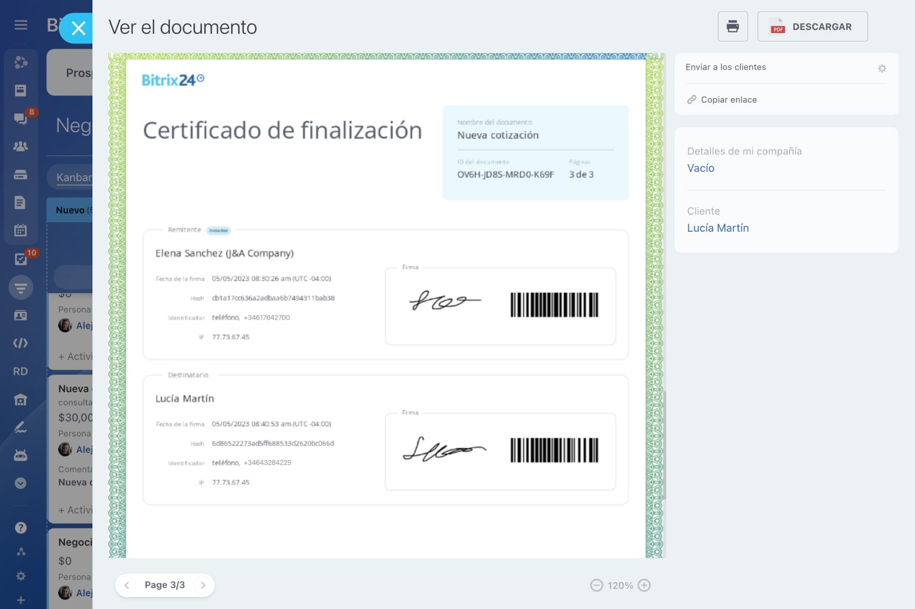The height and width of the screenshot is (609, 915).
Task: Open the hamburger main menu
Action: tap(21, 25)
